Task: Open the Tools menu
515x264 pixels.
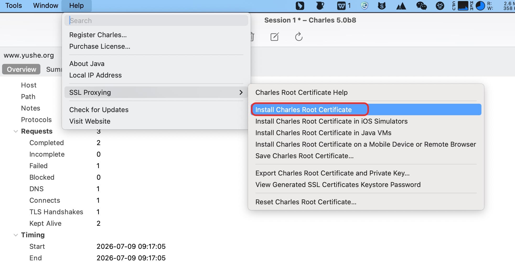Action: [x=14, y=5]
